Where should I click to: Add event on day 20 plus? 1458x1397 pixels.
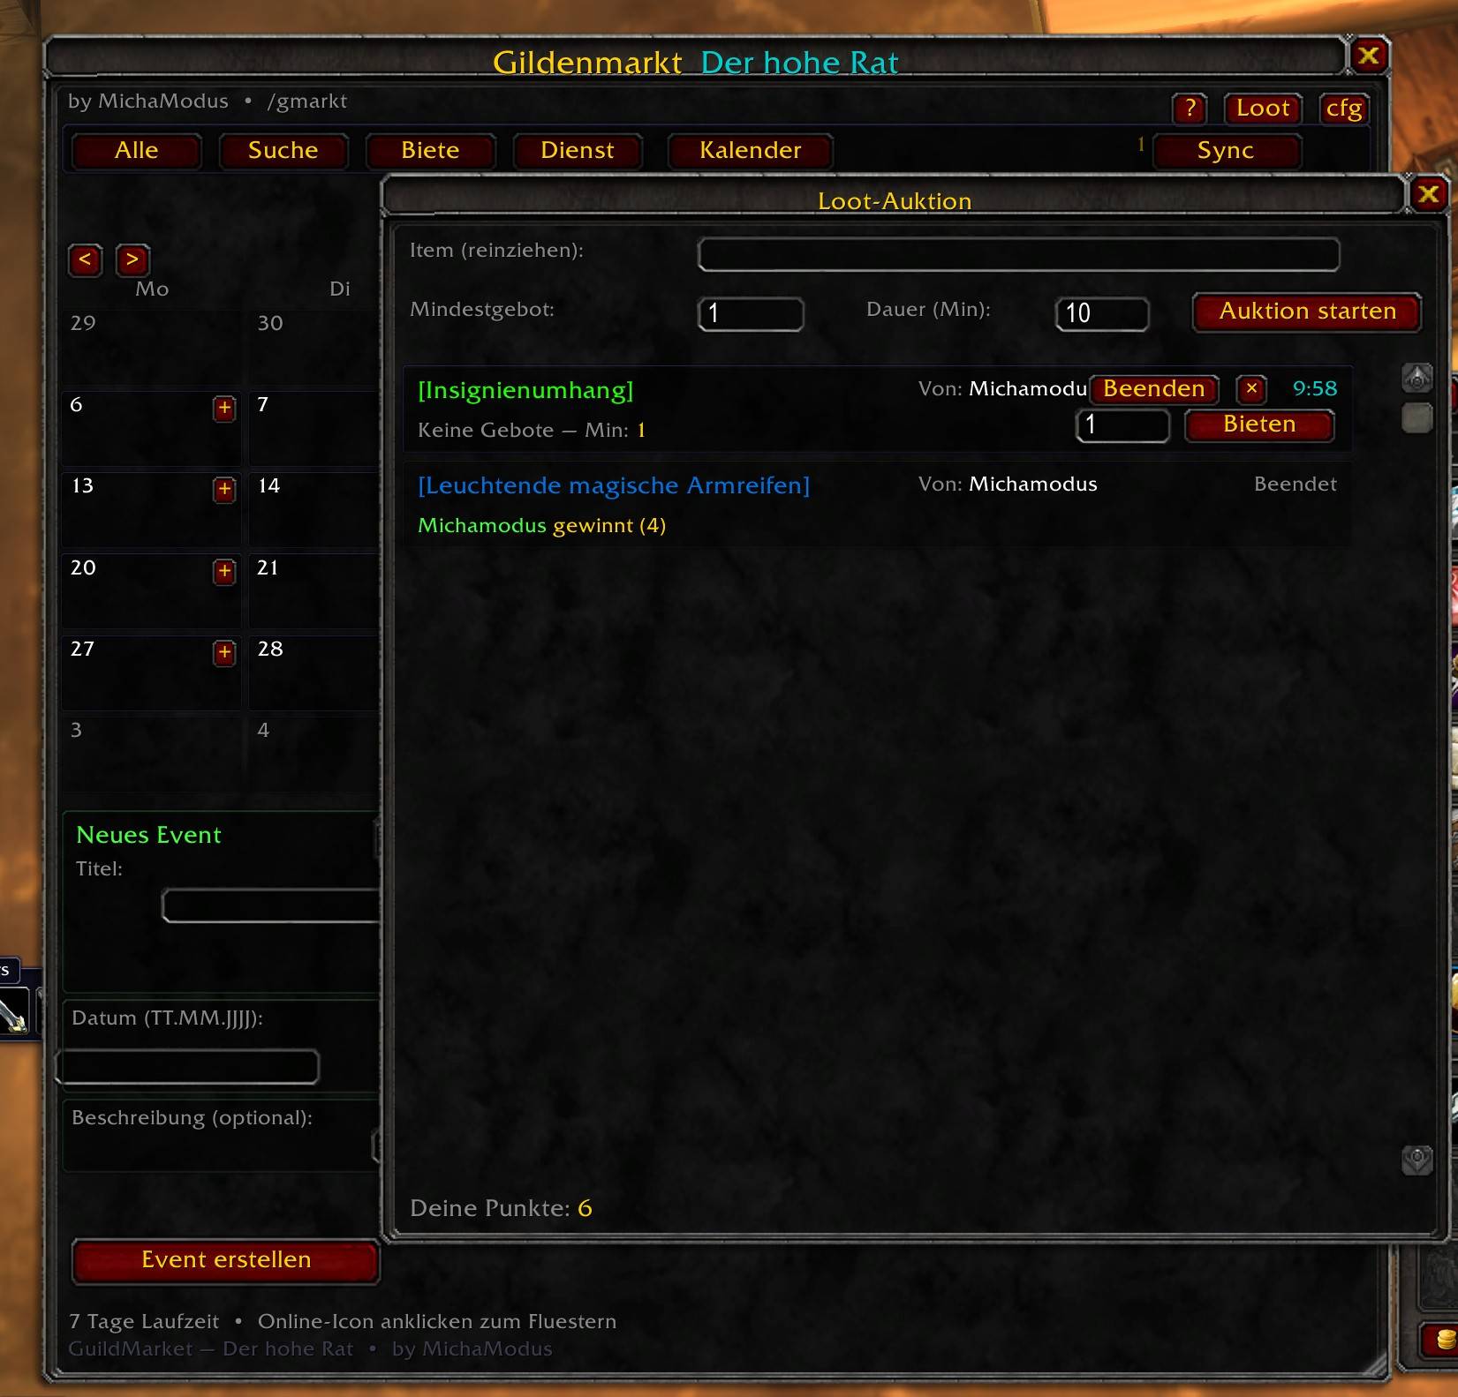tap(224, 571)
